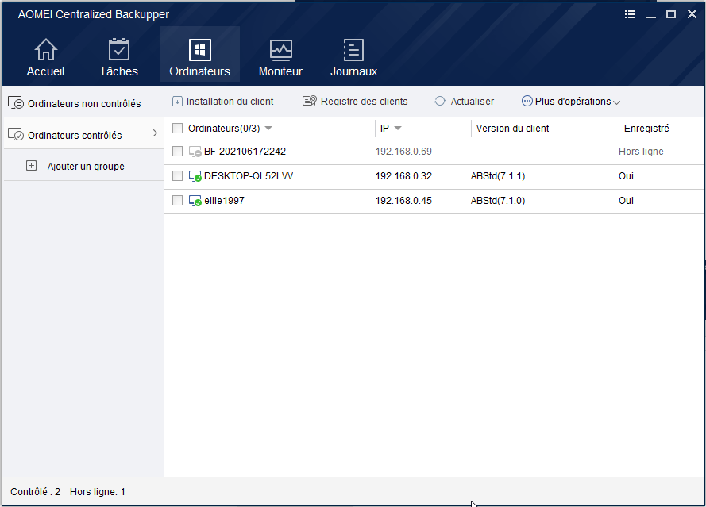Screen dimensions: 706x507
Task: Check the box for BF-202106172242
Action: [177, 152]
